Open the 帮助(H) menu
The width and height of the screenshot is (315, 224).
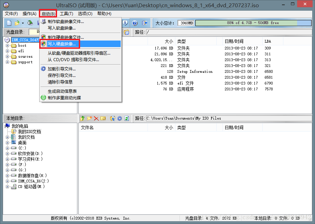[x=104, y=14]
